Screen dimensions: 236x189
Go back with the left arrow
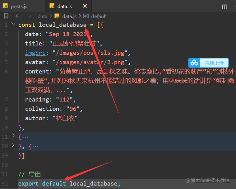coord(18,16)
